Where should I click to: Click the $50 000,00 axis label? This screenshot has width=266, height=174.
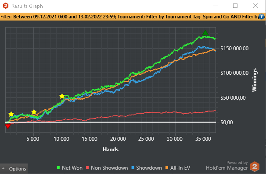(233, 97)
